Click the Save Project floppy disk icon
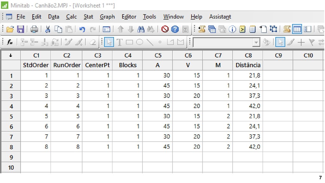325x183 pixels. click(x=21, y=29)
